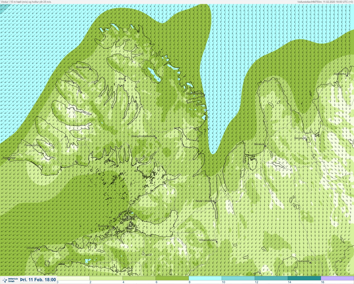Click the legend value 4
The width and height of the screenshot is (354, 284).
pyautogui.click(x=124, y=282)
